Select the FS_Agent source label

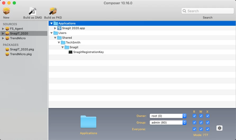click(x=16, y=29)
